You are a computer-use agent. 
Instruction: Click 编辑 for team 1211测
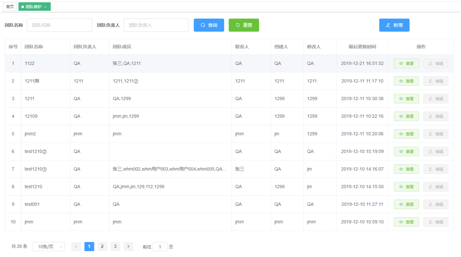[436, 81]
